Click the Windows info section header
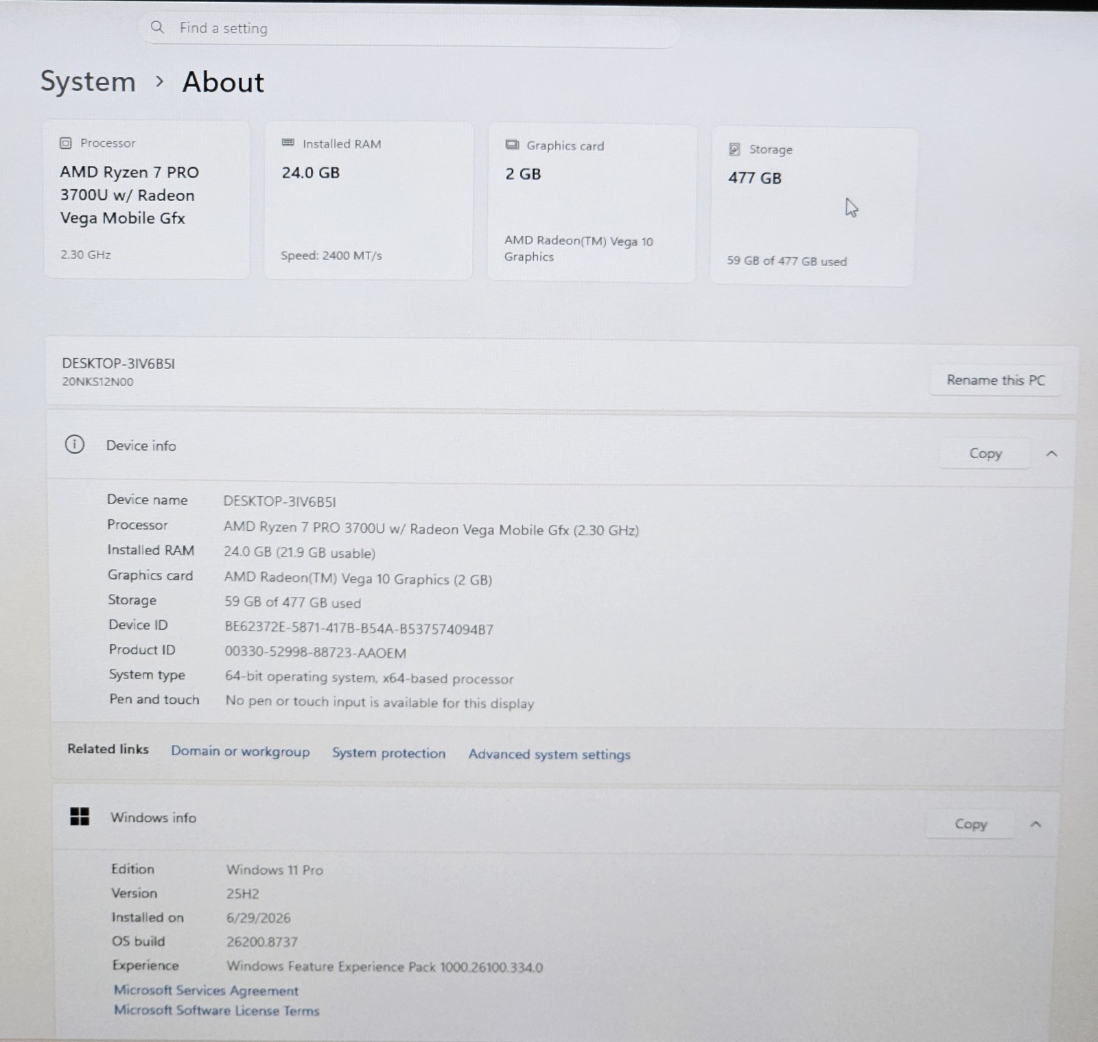 (557, 820)
